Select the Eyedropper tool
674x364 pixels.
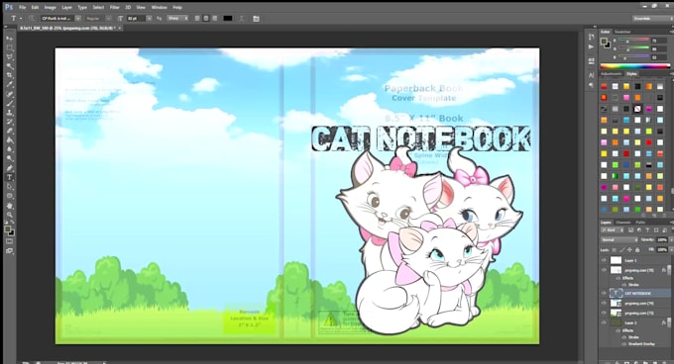click(10, 84)
